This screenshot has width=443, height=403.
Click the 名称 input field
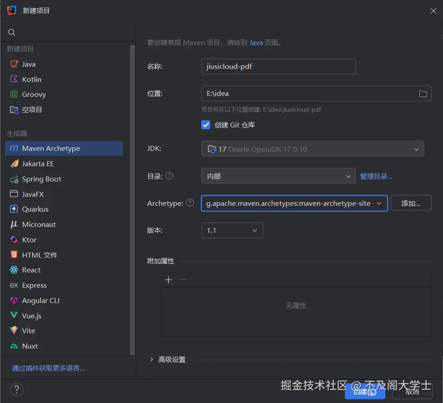pyautogui.click(x=278, y=66)
